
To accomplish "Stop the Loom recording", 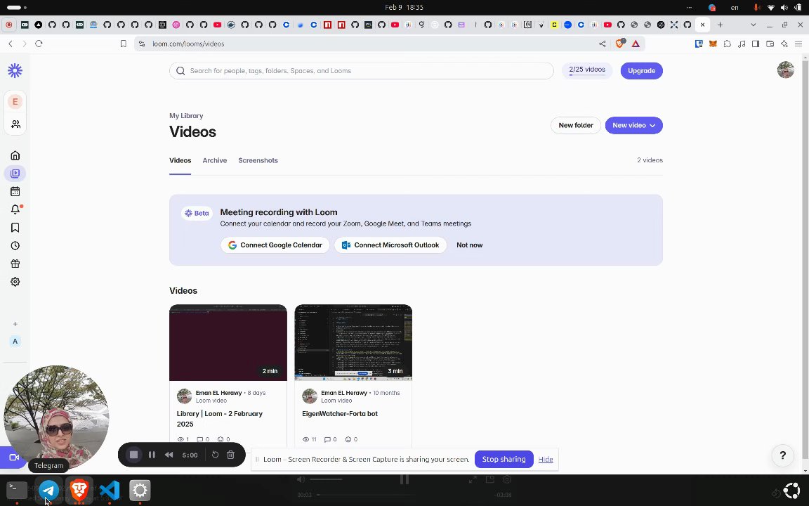I will (133, 455).
